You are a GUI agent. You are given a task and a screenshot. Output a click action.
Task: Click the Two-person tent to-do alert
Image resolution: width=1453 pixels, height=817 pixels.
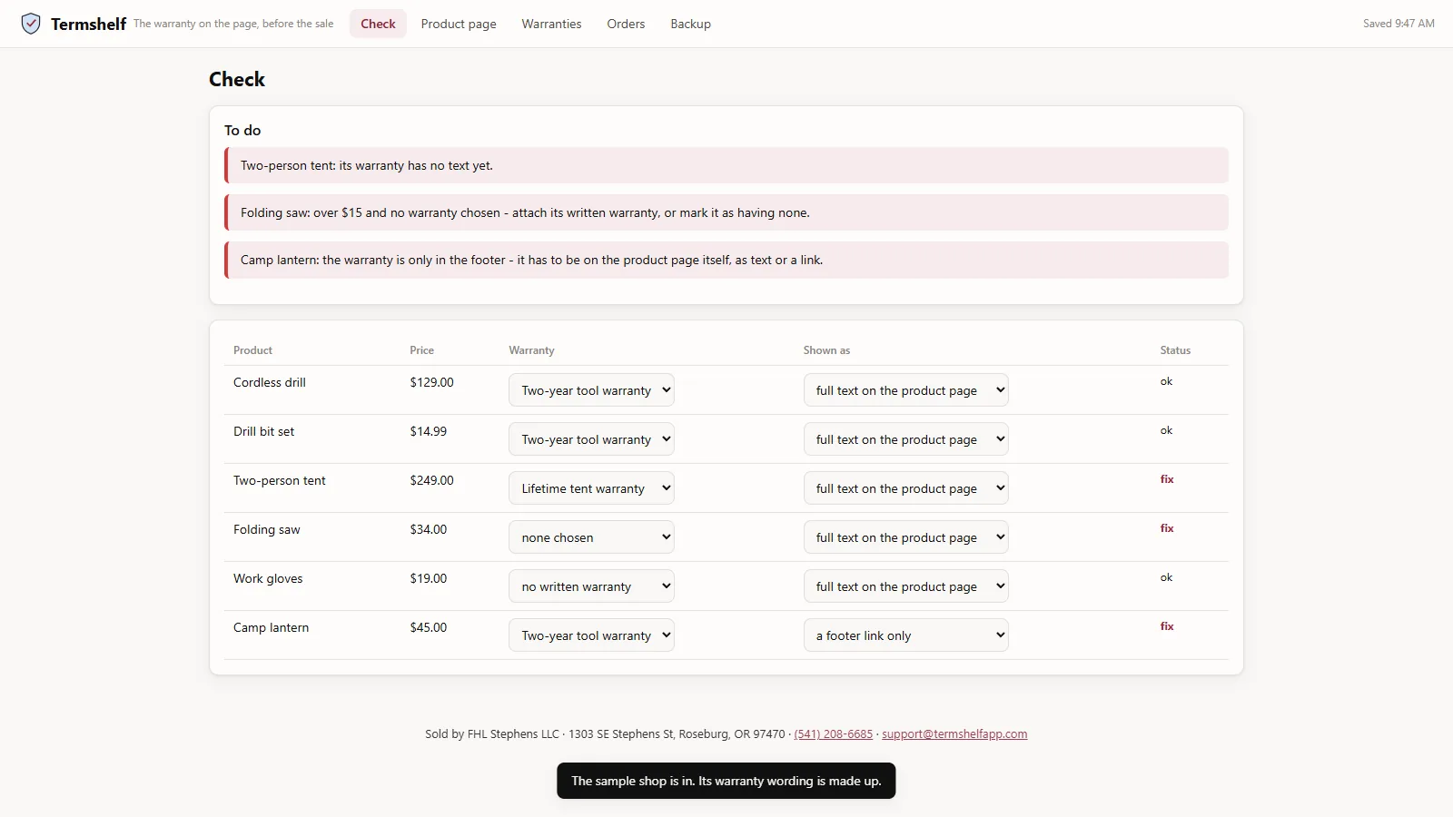pyautogui.click(x=726, y=165)
